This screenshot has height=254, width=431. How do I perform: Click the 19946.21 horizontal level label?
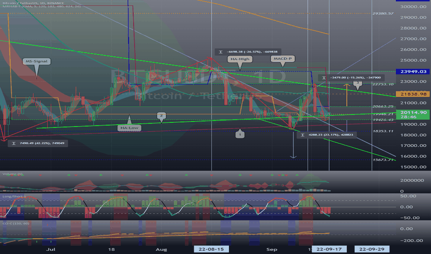tap(383, 114)
